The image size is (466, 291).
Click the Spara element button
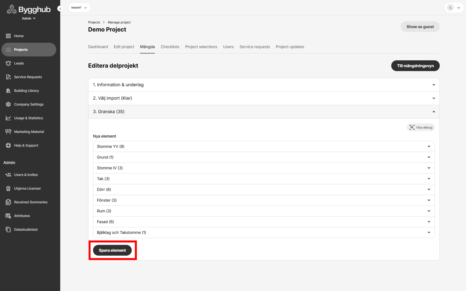[112, 250]
